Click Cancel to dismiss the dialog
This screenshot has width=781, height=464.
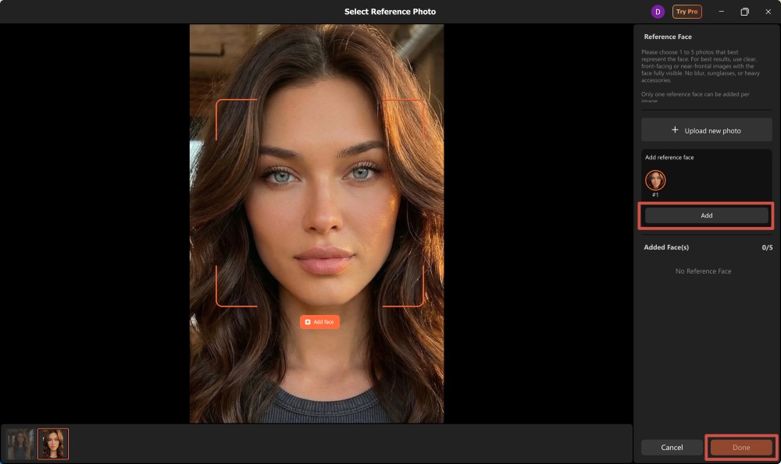pos(671,447)
